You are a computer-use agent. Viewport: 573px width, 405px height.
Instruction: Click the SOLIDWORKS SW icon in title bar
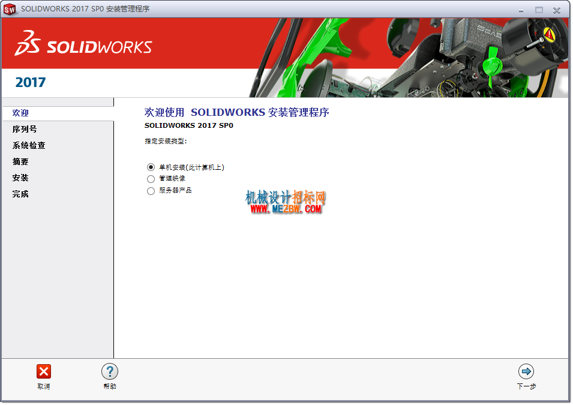point(10,9)
